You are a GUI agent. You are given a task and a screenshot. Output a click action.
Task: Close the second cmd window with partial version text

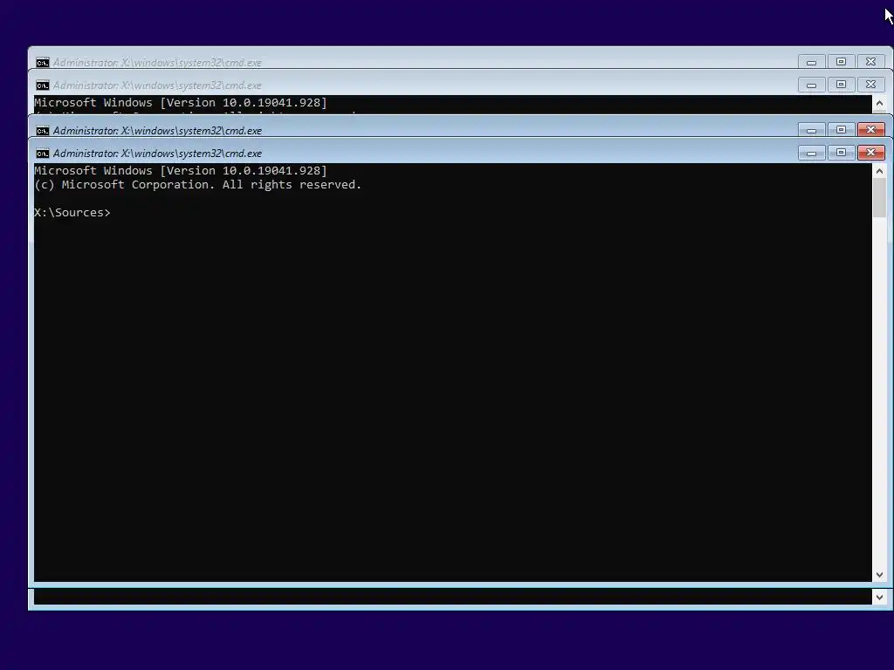click(870, 85)
